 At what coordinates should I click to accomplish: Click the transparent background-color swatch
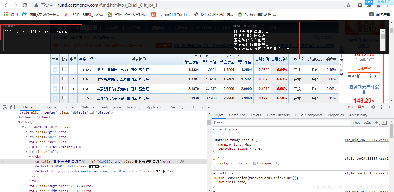point(255,163)
